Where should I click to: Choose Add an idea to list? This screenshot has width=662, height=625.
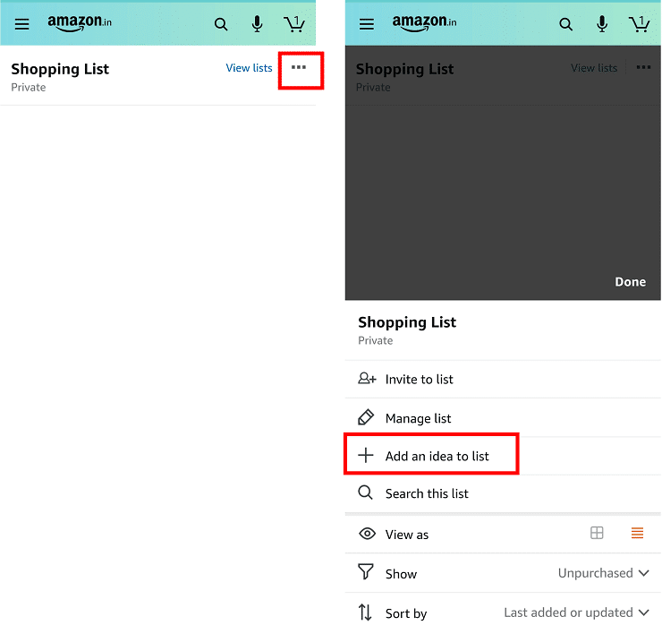pos(503,456)
